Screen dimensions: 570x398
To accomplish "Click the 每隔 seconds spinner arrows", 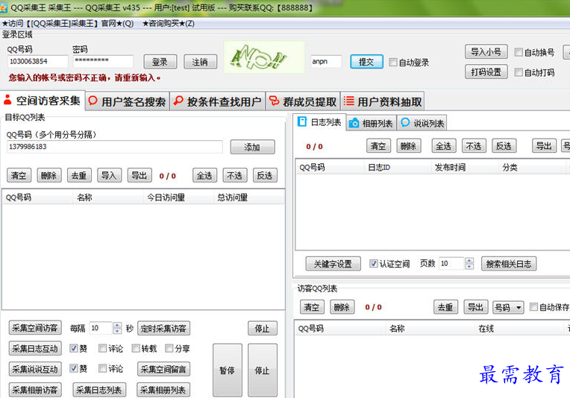I will [117, 328].
